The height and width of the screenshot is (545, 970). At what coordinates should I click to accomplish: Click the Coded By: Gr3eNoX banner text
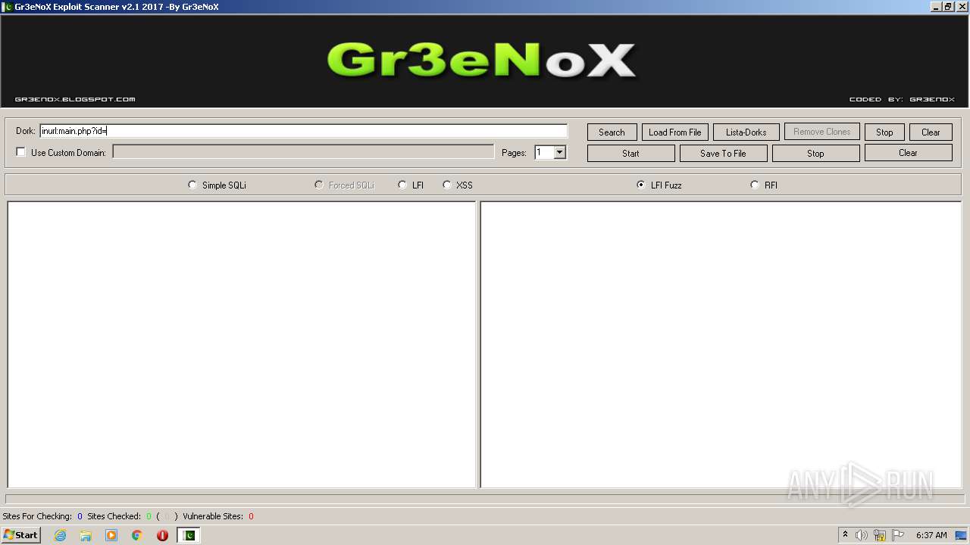tap(902, 99)
